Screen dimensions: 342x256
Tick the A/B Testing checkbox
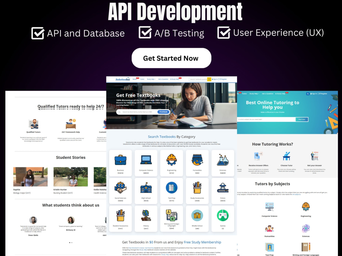pos(145,32)
